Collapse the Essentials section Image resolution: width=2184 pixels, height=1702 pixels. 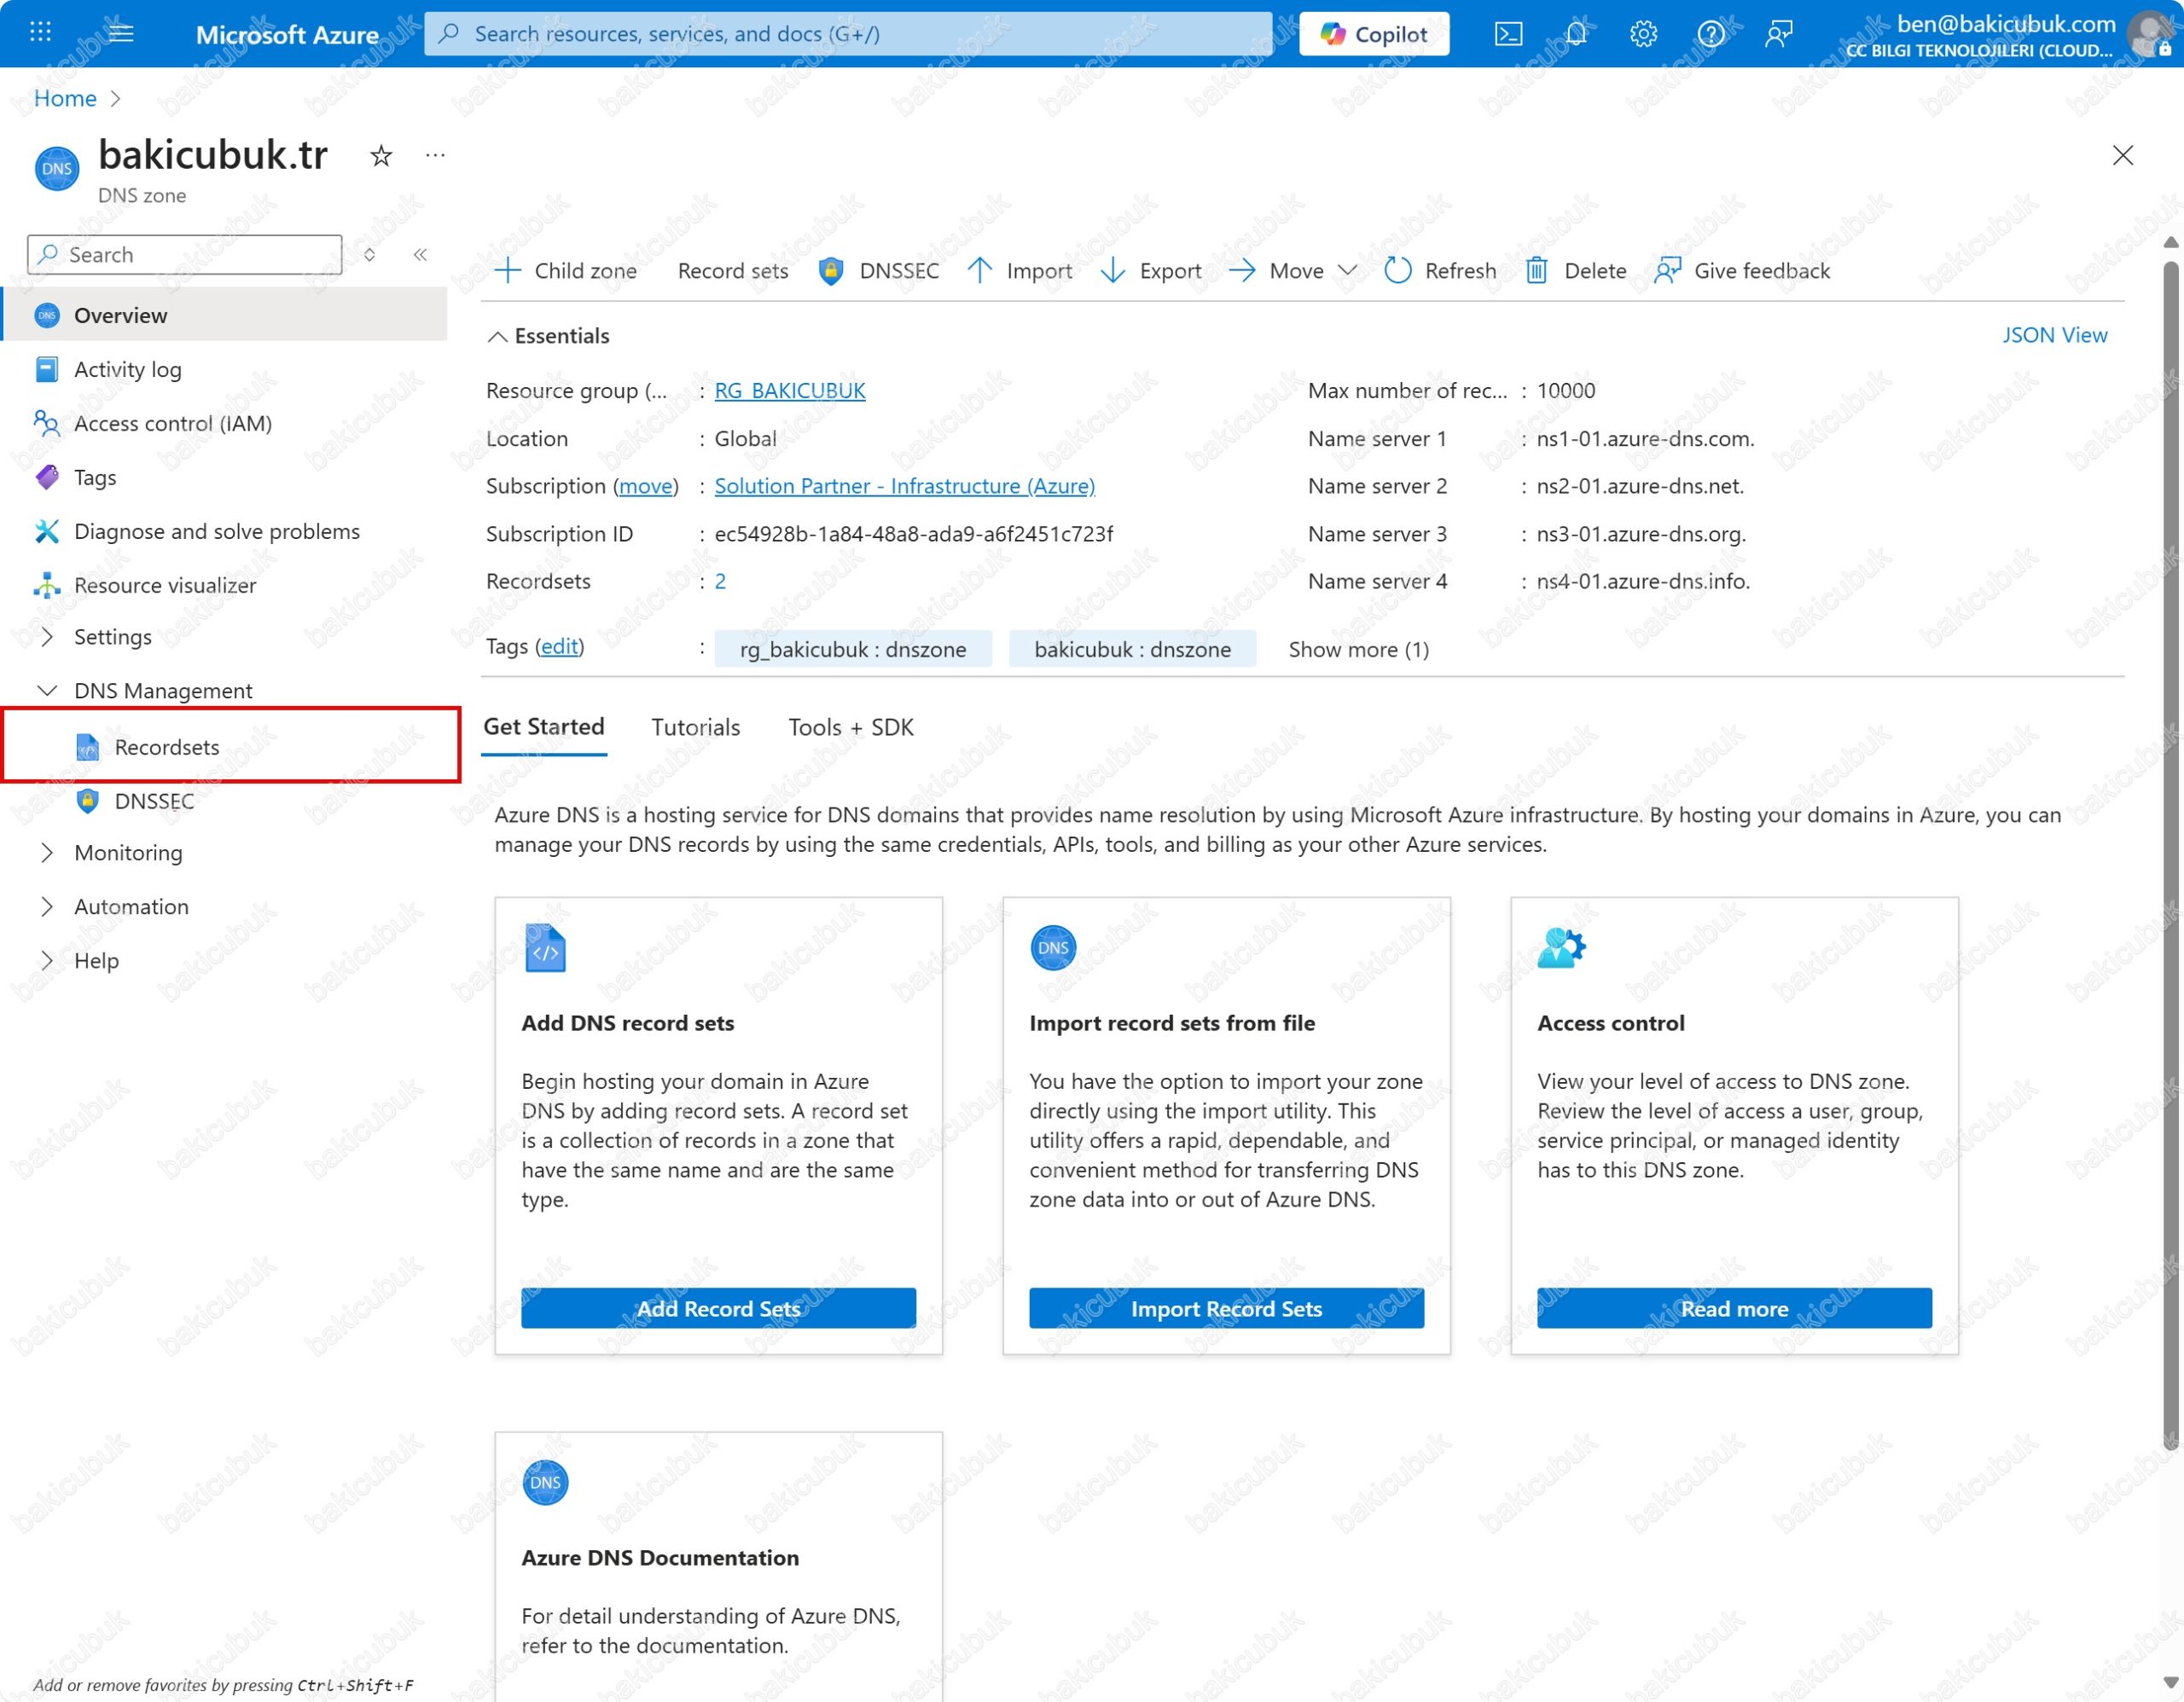tap(497, 337)
